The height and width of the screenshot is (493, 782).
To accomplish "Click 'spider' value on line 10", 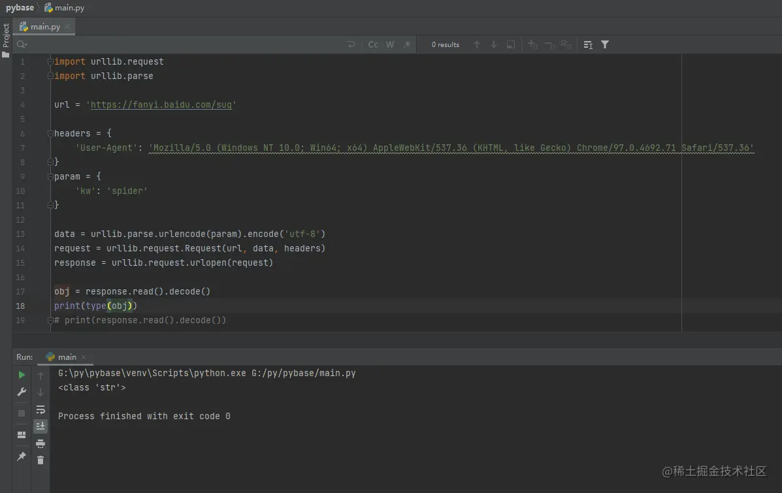I will pos(127,191).
